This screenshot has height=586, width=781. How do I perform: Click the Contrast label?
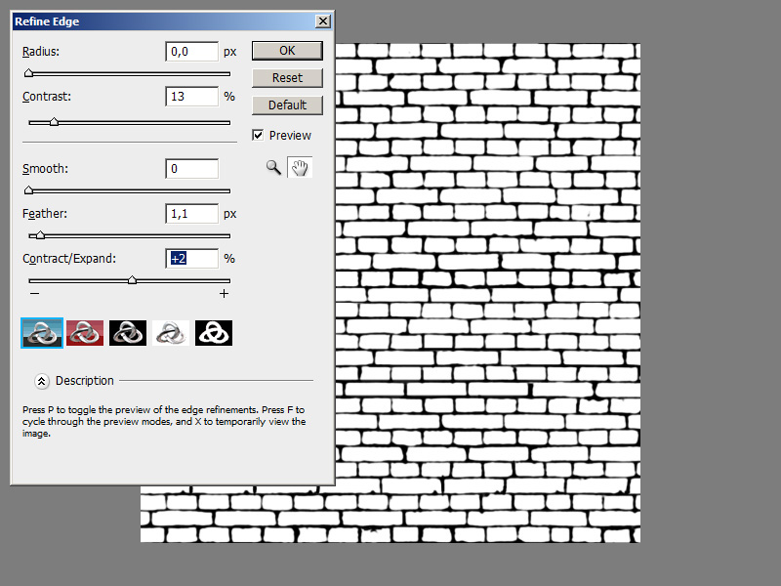coord(47,96)
